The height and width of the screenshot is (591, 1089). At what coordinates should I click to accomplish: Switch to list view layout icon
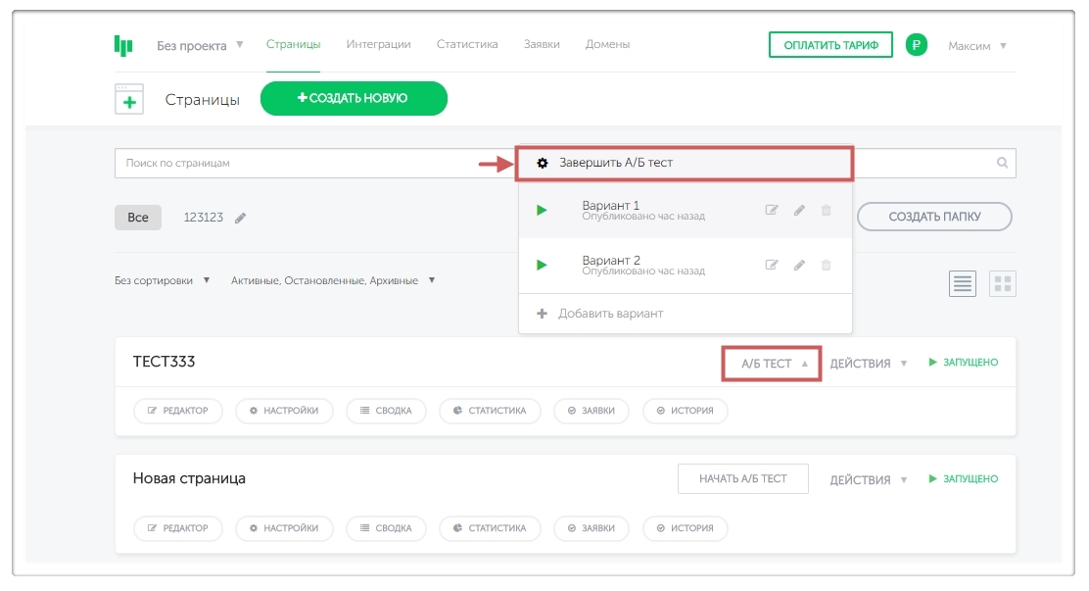coord(963,283)
